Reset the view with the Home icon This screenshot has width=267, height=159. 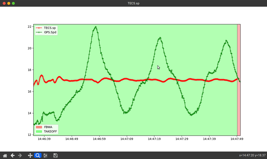[x=5, y=155]
